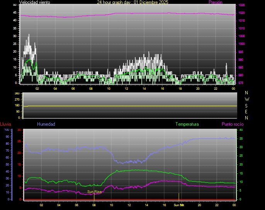Click the S compass direction letter
This screenshot has height=210, width=265.
pyautogui.click(x=247, y=105)
